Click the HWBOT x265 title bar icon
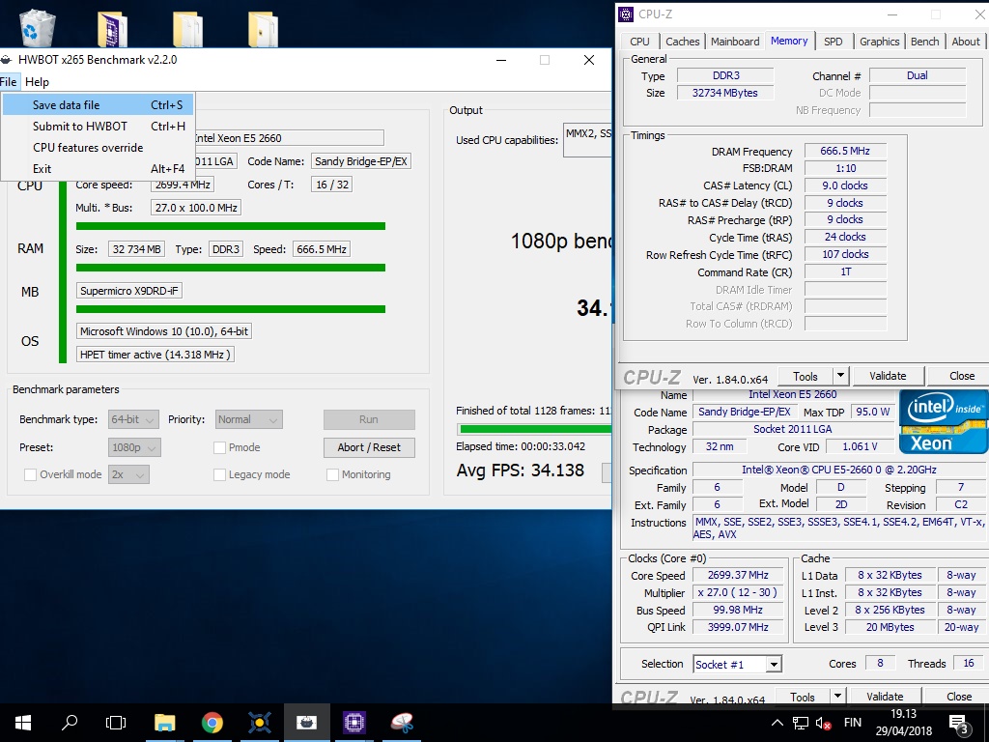This screenshot has width=989, height=742. coord(7,60)
